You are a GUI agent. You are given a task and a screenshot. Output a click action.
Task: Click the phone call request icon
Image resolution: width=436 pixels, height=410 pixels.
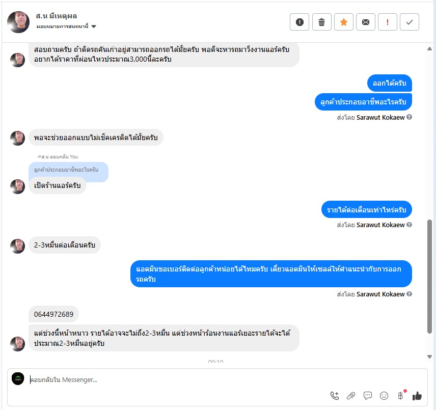click(335, 396)
